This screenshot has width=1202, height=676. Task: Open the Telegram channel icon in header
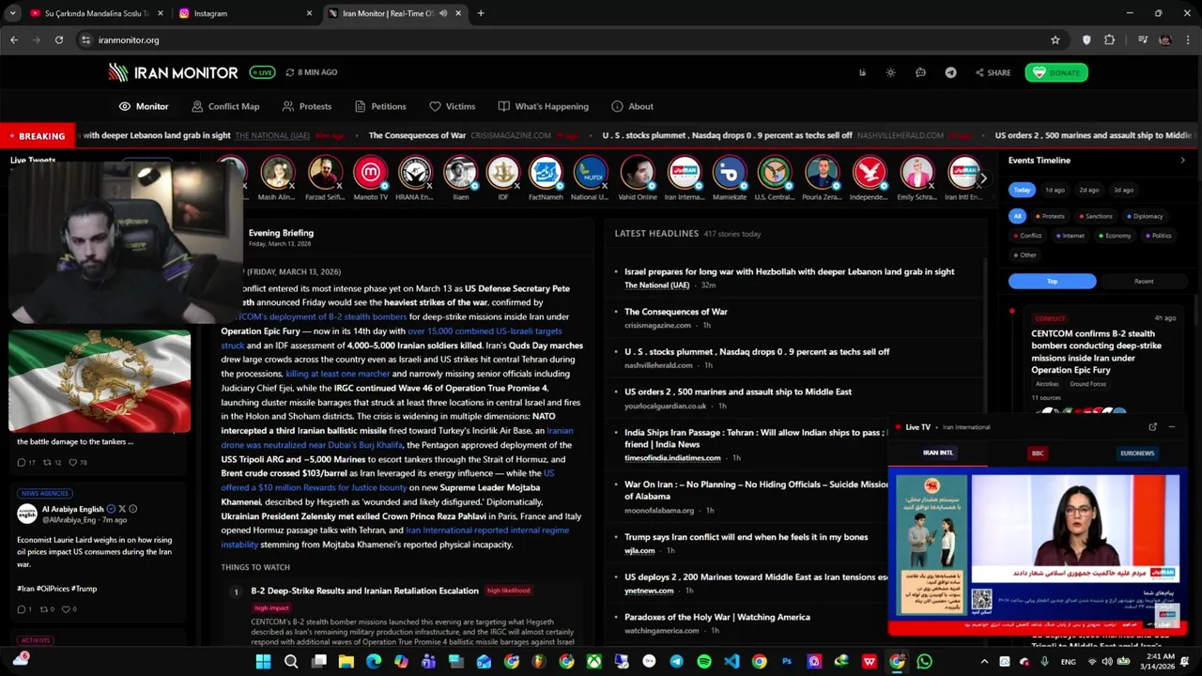950,72
